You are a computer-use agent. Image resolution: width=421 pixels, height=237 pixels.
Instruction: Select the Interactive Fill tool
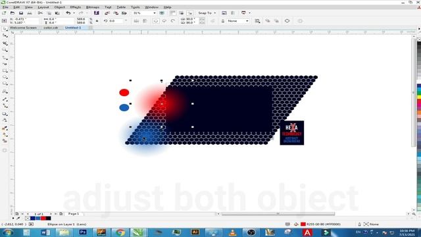click(x=5, y=134)
